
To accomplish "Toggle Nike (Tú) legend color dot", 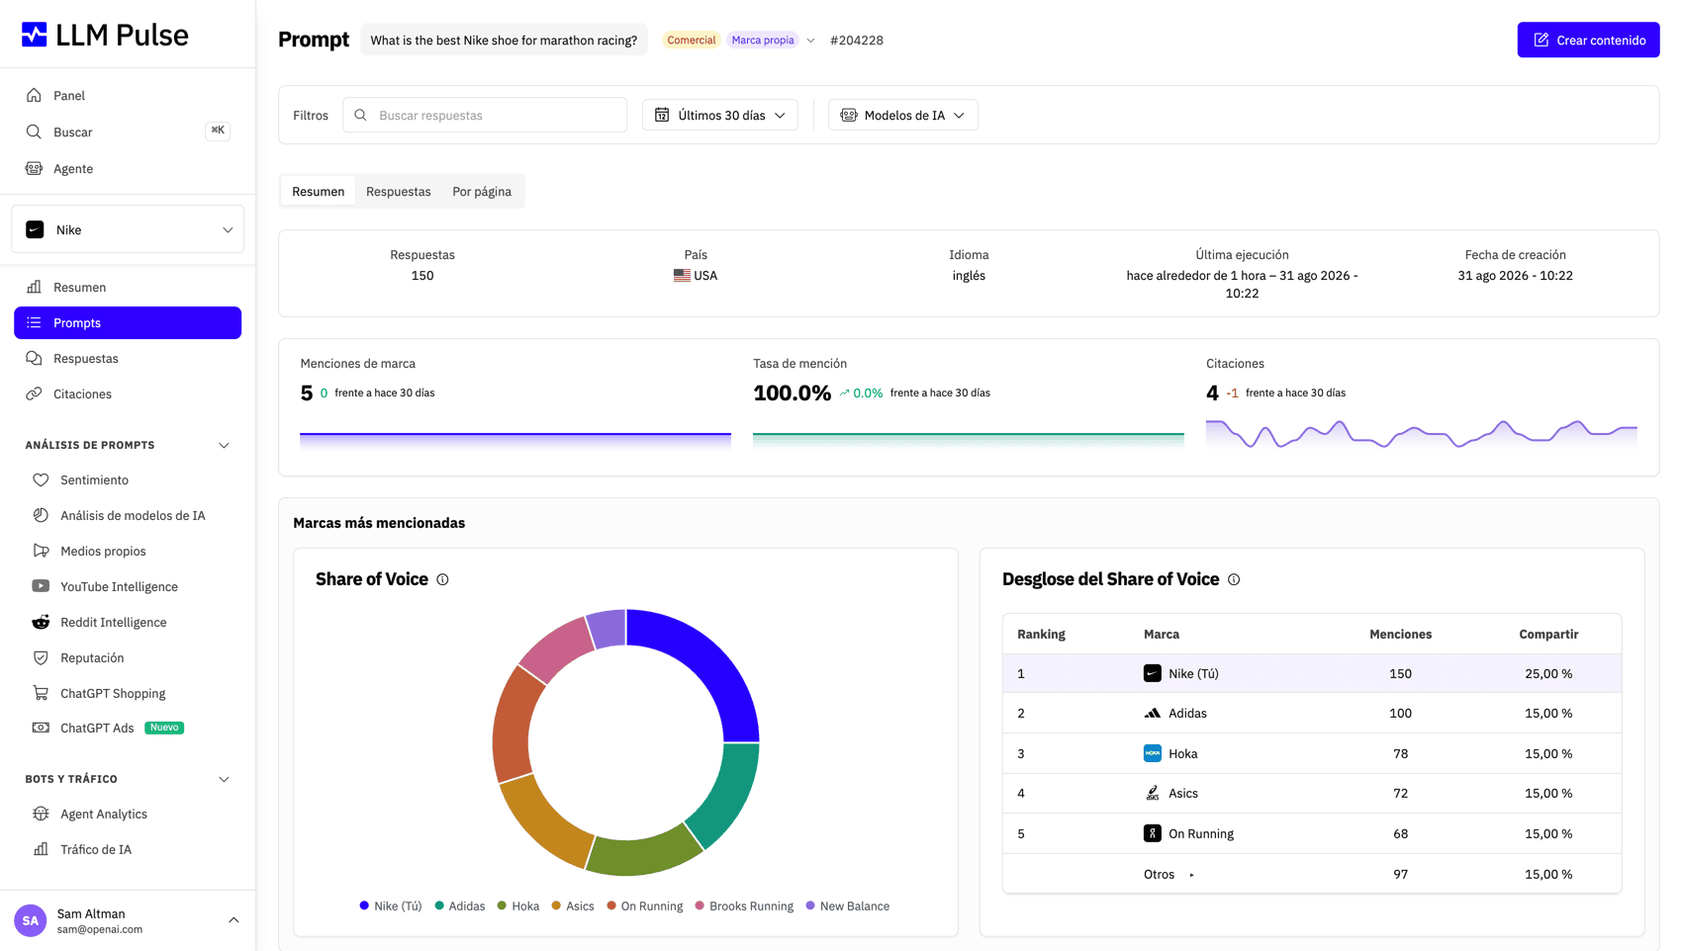I will (x=364, y=906).
